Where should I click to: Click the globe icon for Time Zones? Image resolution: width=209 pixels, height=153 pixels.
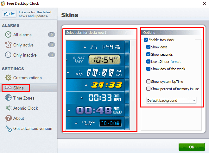(8, 97)
